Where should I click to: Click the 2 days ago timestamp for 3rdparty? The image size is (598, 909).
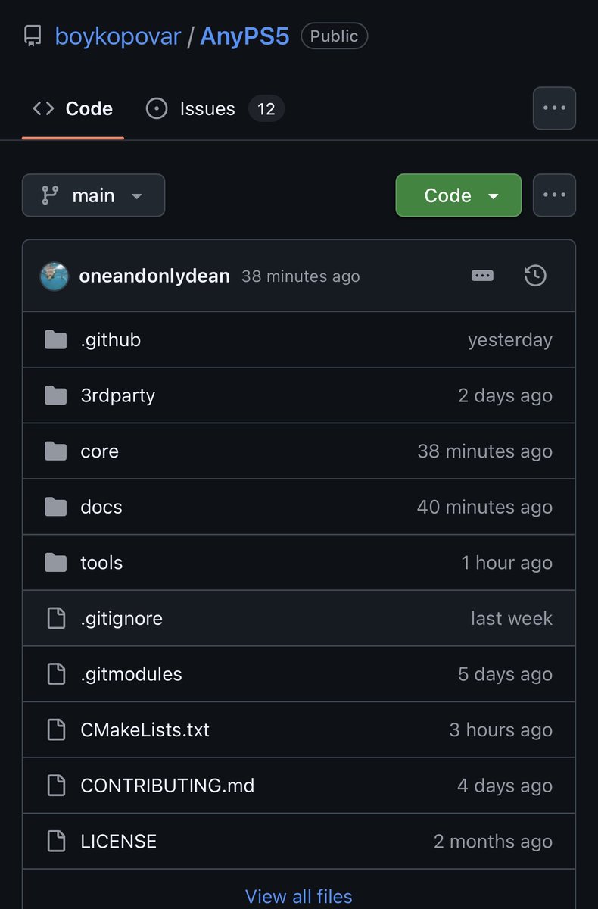click(x=505, y=395)
